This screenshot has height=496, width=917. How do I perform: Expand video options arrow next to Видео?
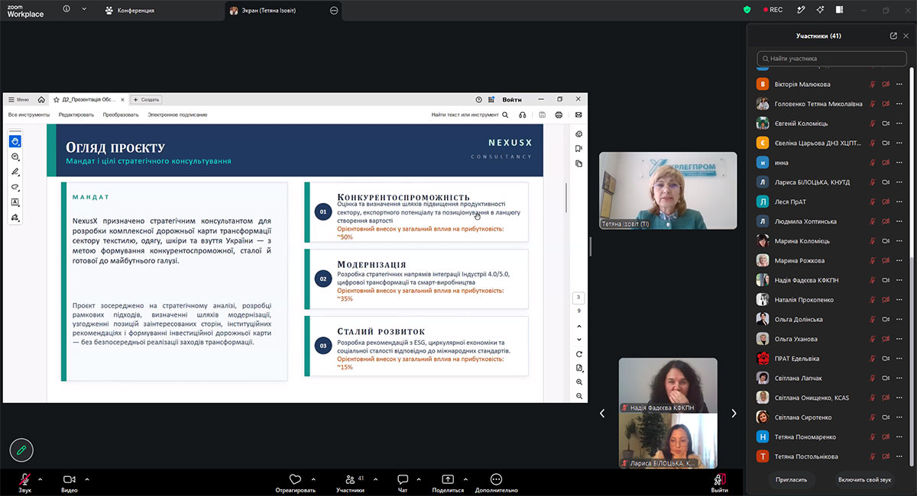tap(87, 479)
